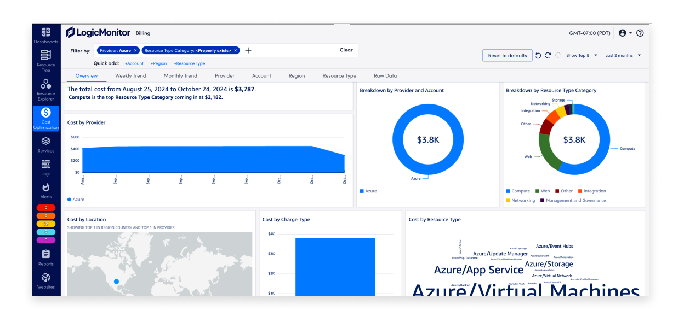Open the Help question mark menu
The width and height of the screenshot is (684, 328).
640,33
